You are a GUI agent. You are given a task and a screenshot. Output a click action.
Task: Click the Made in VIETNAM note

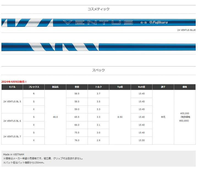(x=14, y=155)
